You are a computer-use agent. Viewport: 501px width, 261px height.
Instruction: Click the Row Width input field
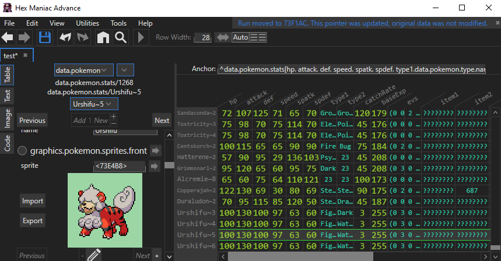[x=202, y=37]
